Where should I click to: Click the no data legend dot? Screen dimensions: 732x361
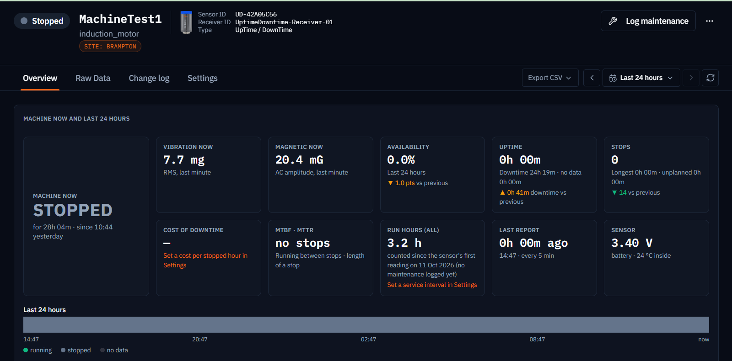click(x=102, y=350)
